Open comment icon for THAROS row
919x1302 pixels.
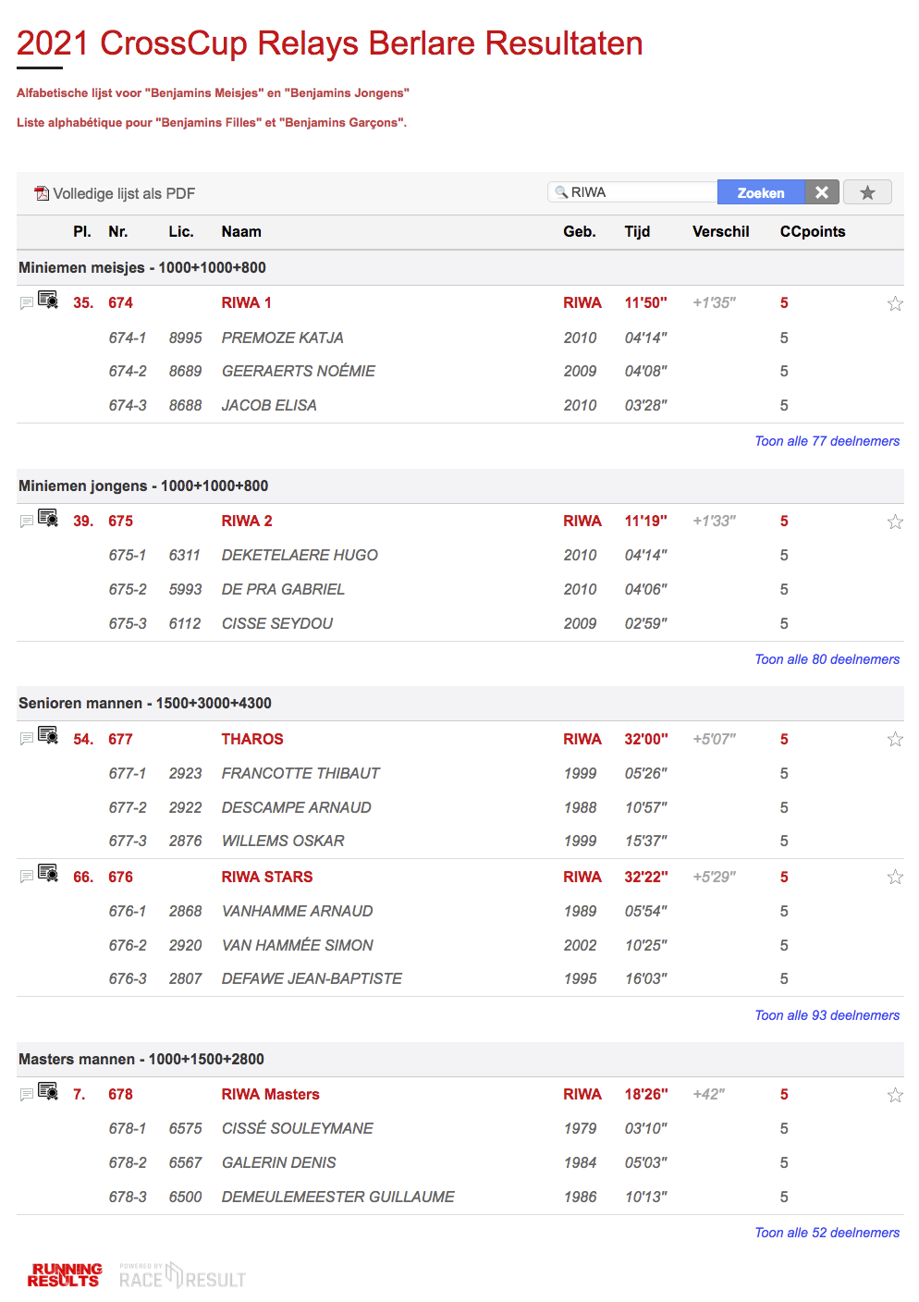27,738
